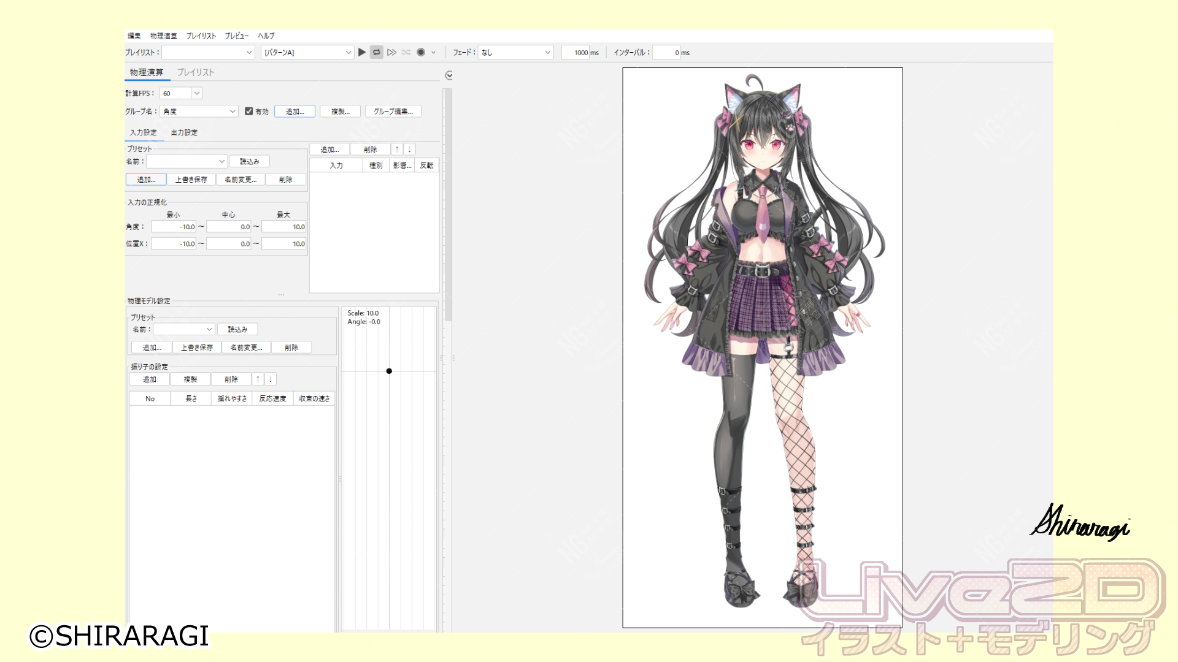Viewport: 1178px width, 662px height.
Task: Toggle the loop playback icon
Action: 377,53
